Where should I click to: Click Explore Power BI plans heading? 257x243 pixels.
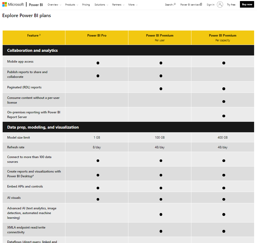(x=27, y=16)
